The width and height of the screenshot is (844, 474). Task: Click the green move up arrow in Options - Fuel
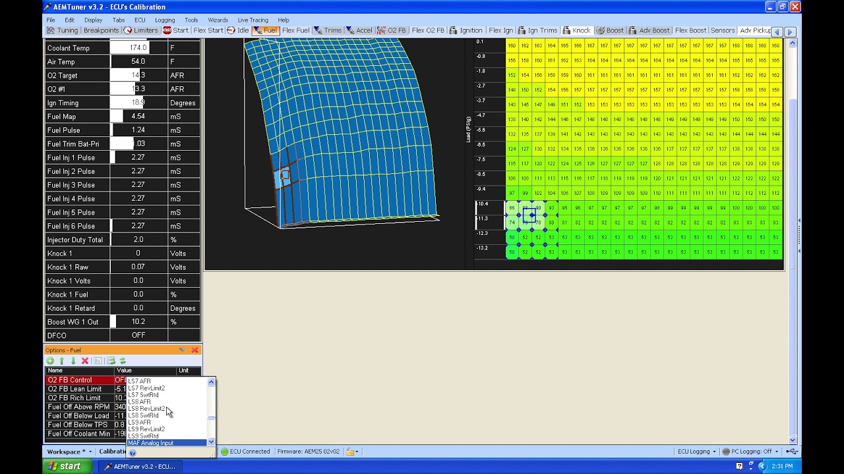[61, 361]
